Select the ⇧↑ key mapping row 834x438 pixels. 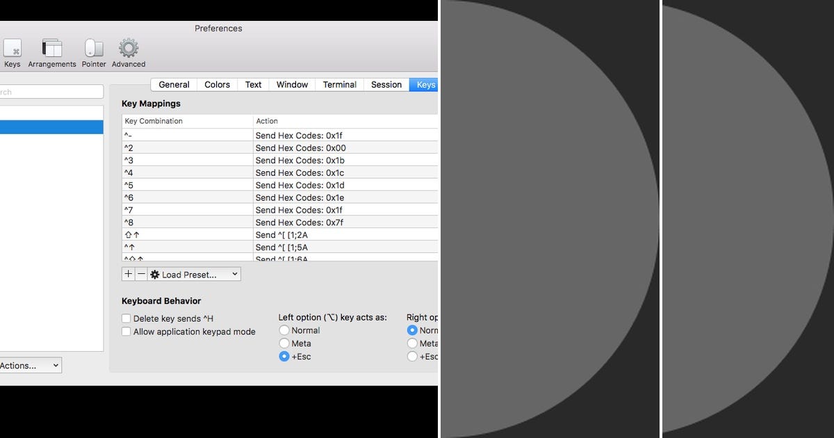[x=279, y=235]
